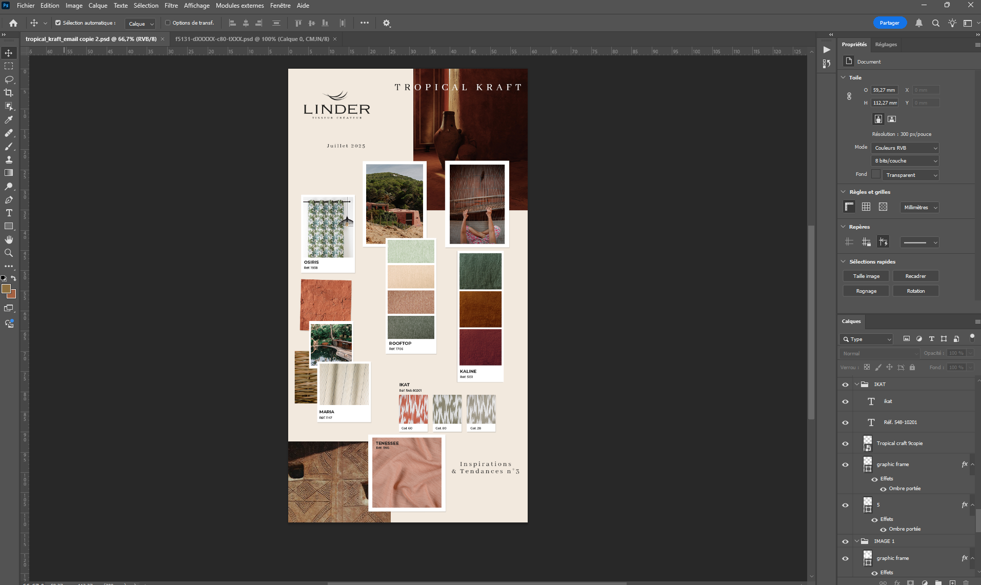Select the Type text tool
The image size is (981, 585).
9,213
